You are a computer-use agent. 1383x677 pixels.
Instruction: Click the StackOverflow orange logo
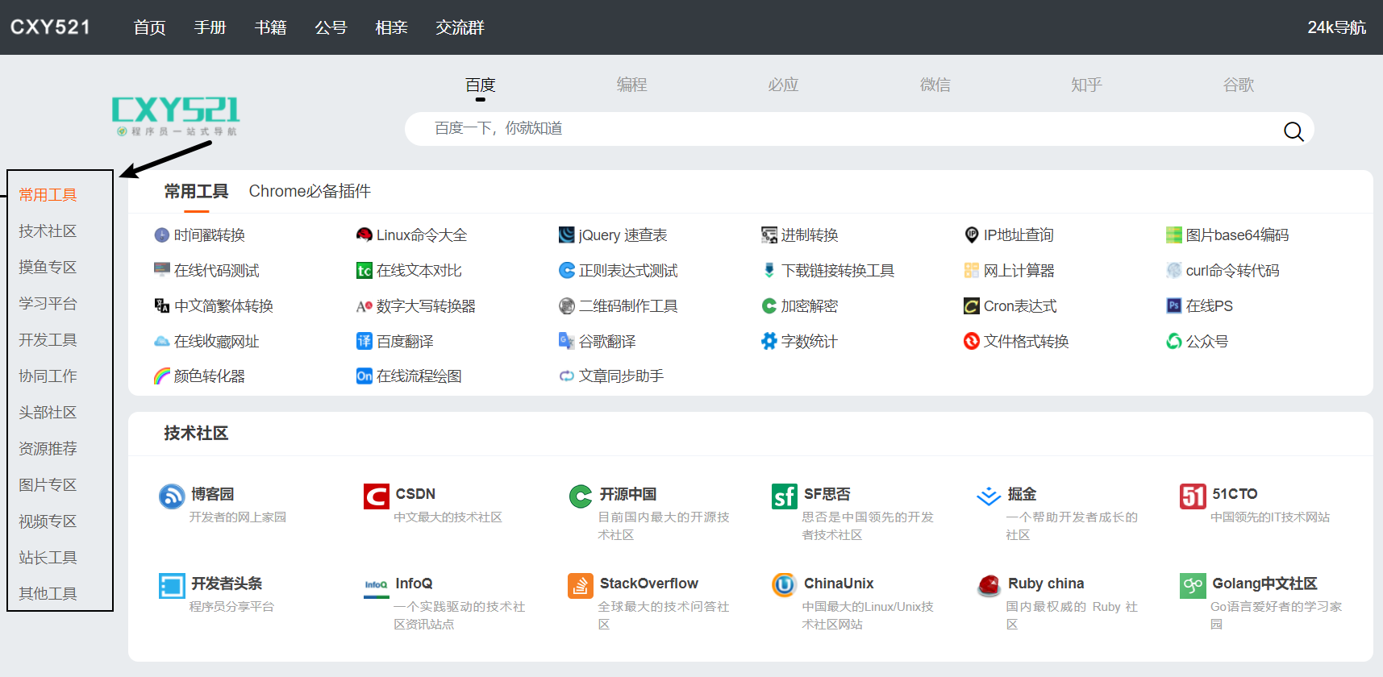pos(581,586)
